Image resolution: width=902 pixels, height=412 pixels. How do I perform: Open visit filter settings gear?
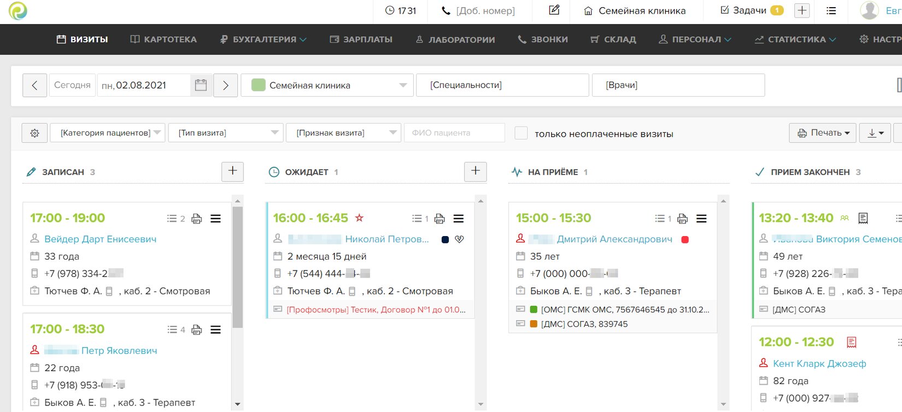[34, 133]
